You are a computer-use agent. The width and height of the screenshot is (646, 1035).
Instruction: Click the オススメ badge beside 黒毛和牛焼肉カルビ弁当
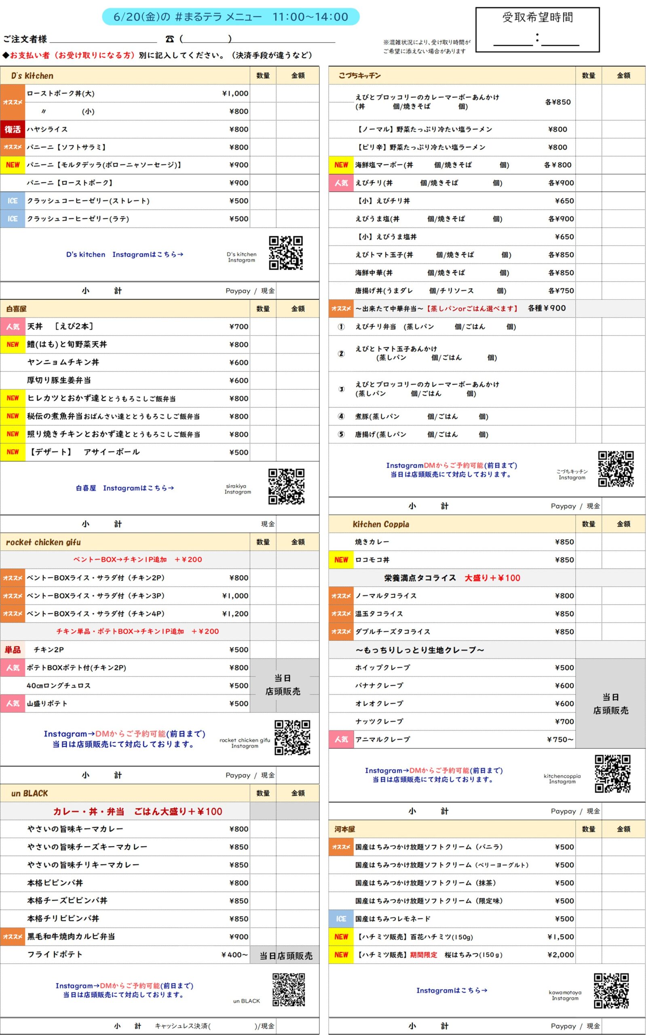point(13,937)
